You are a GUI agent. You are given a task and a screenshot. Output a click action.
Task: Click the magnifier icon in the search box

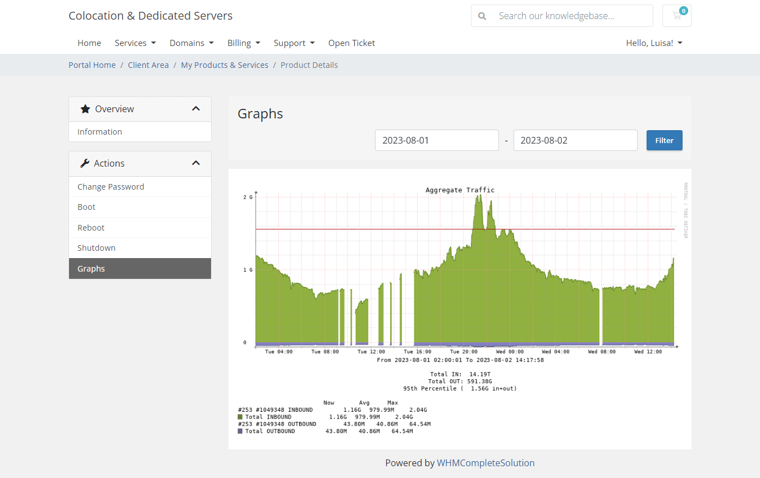pyautogui.click(x=482, y=16)
